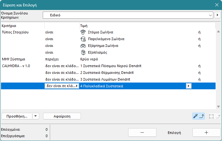The width and height of the screenshot is (222, 141).
Task: Click the Κρύο νερό value
Action: (89, 59)
